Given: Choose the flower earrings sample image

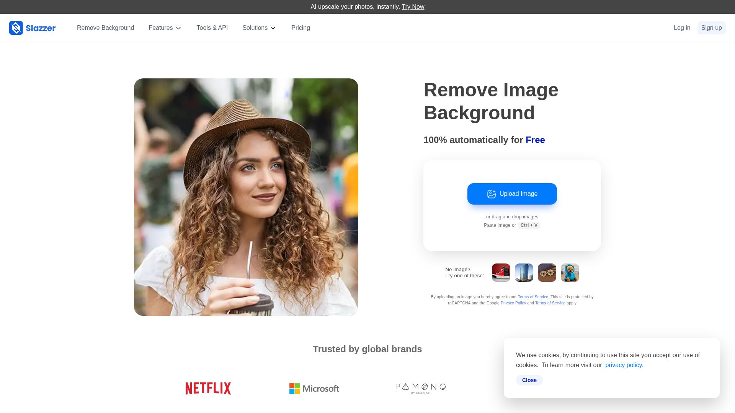Looking at the screenshot, I should point(547,273).
